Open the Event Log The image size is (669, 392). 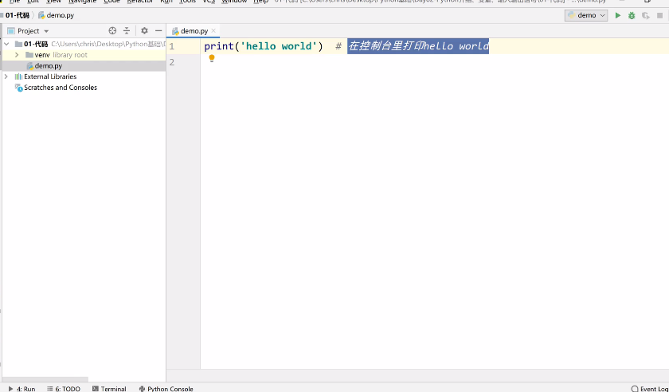650,388
